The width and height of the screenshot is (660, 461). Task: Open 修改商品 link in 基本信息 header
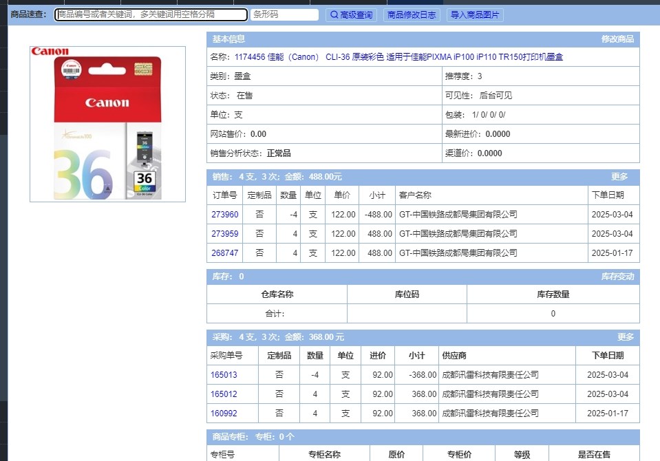tap(617, 39)
